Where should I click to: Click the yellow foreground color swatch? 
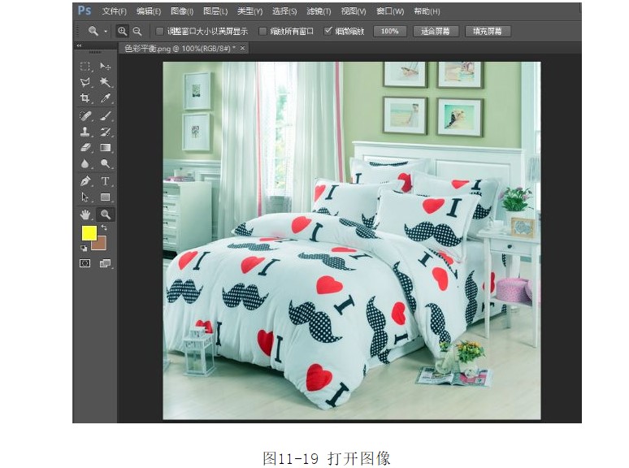click(89, 233)
